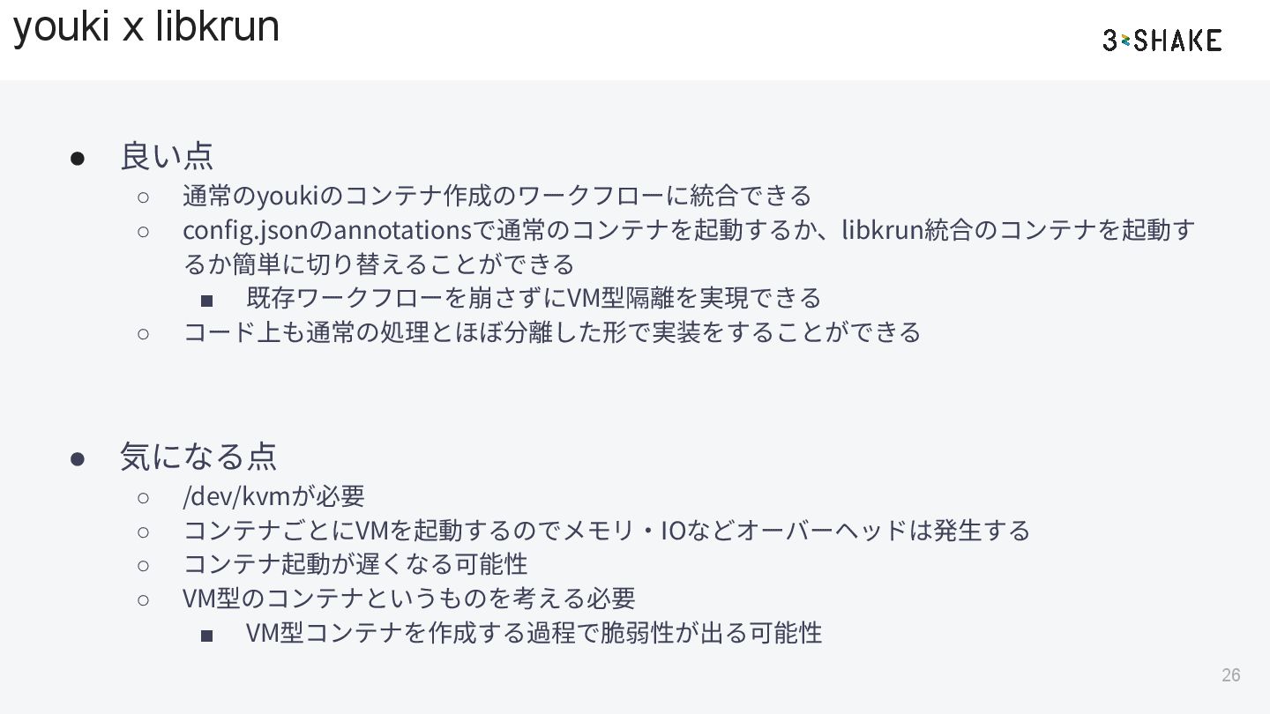Click the 3-SHAKE logo
The height and width of the screenshot is (714, 1270).
(1162, 40)
